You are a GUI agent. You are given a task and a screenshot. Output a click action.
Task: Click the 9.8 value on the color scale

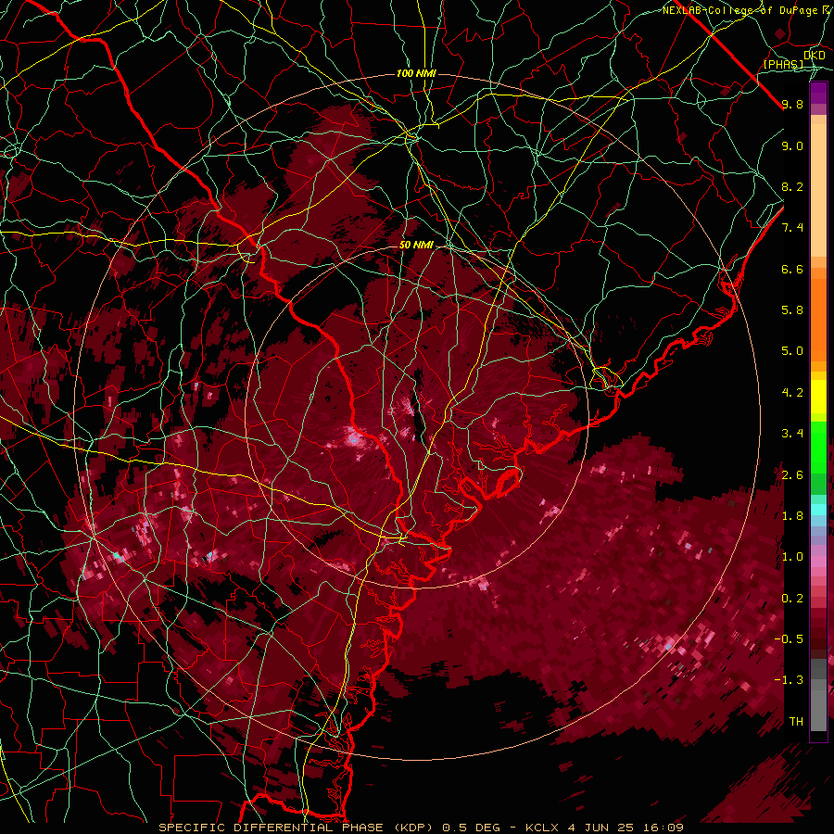point(792,104)
